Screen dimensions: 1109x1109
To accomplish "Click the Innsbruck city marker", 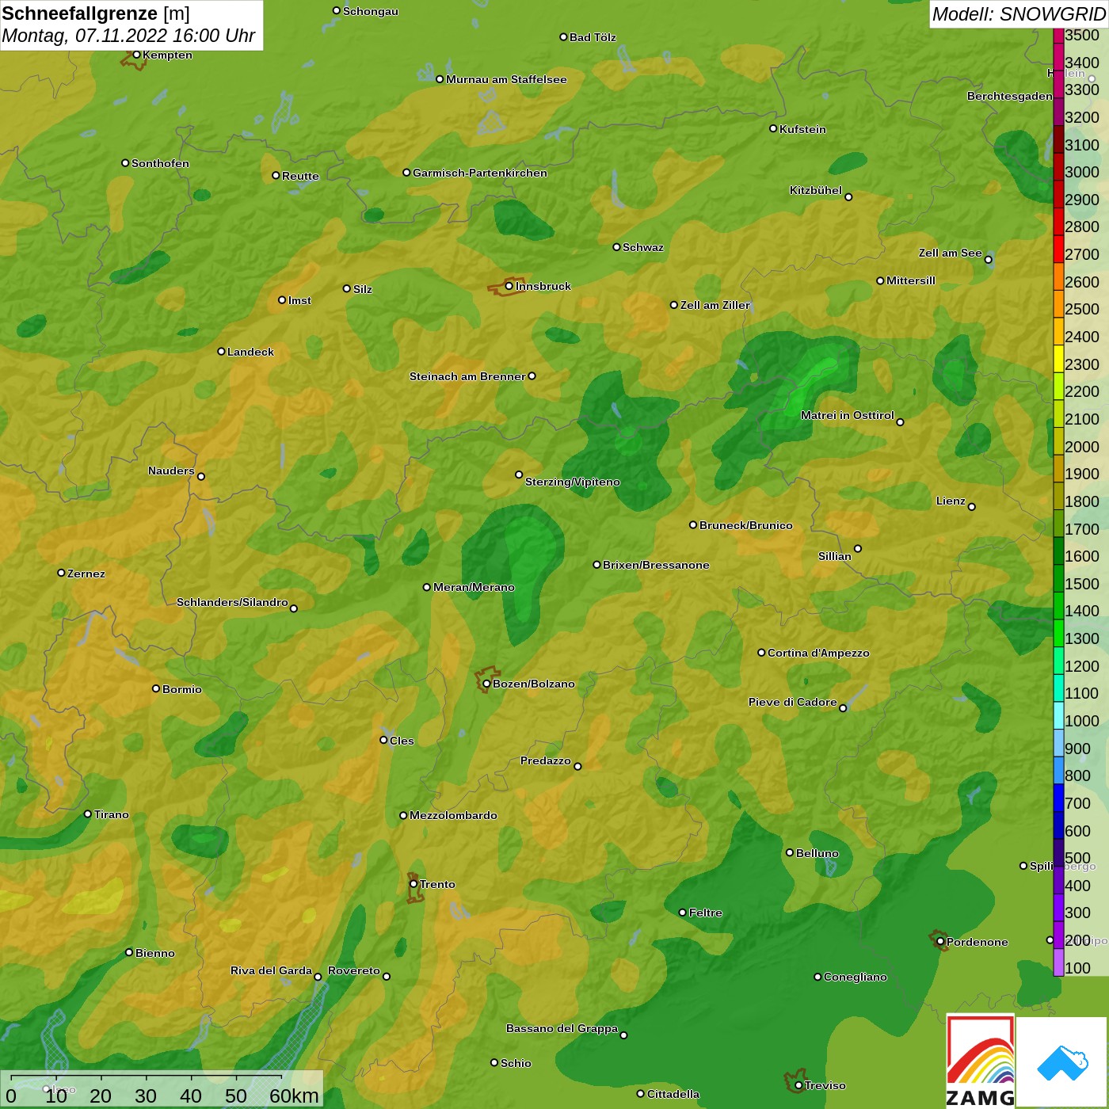I will tap(509, 286).
